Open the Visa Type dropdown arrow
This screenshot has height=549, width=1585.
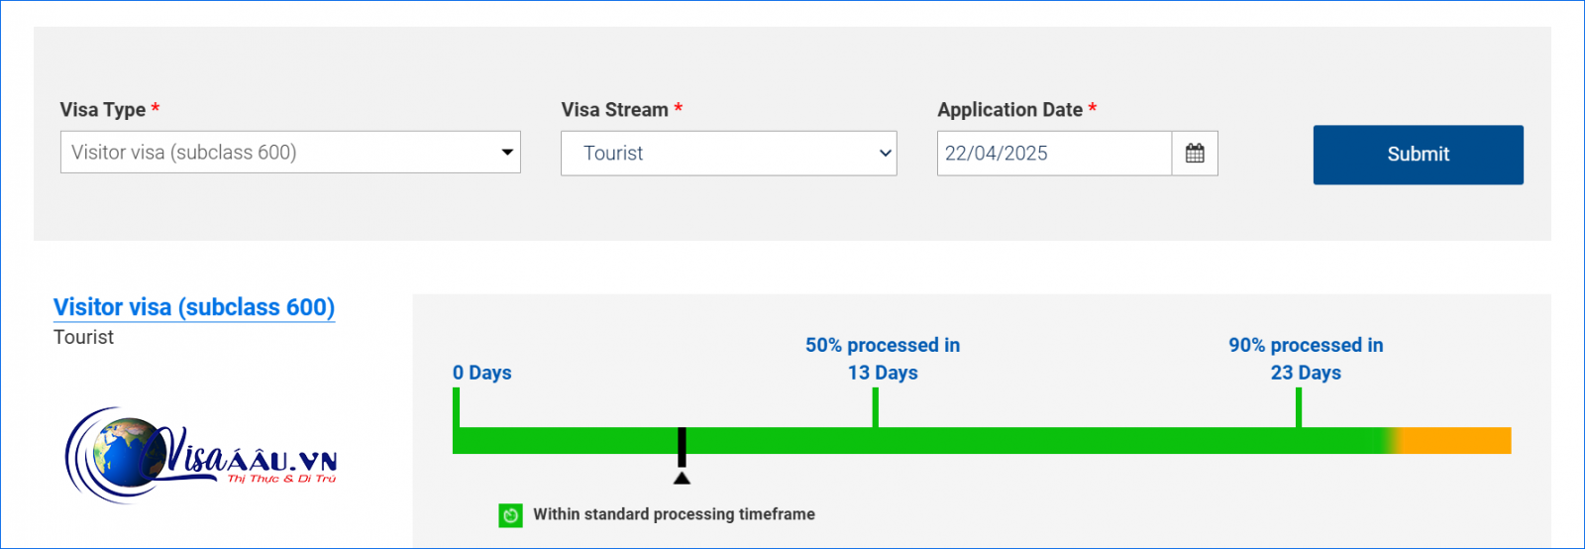[507, 153]
